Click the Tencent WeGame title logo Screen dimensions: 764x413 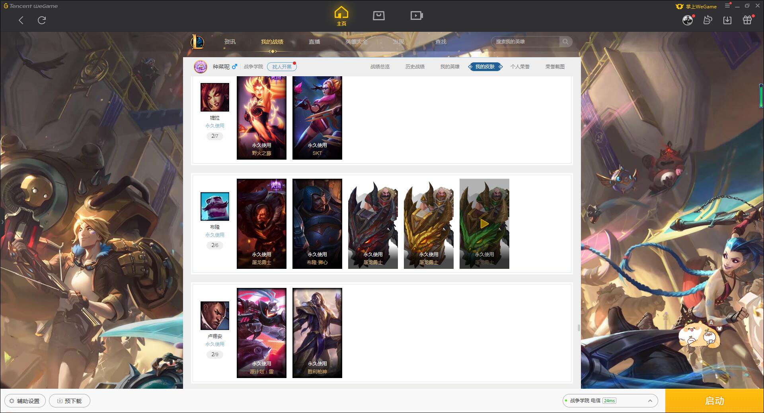[x=31, y=6]
